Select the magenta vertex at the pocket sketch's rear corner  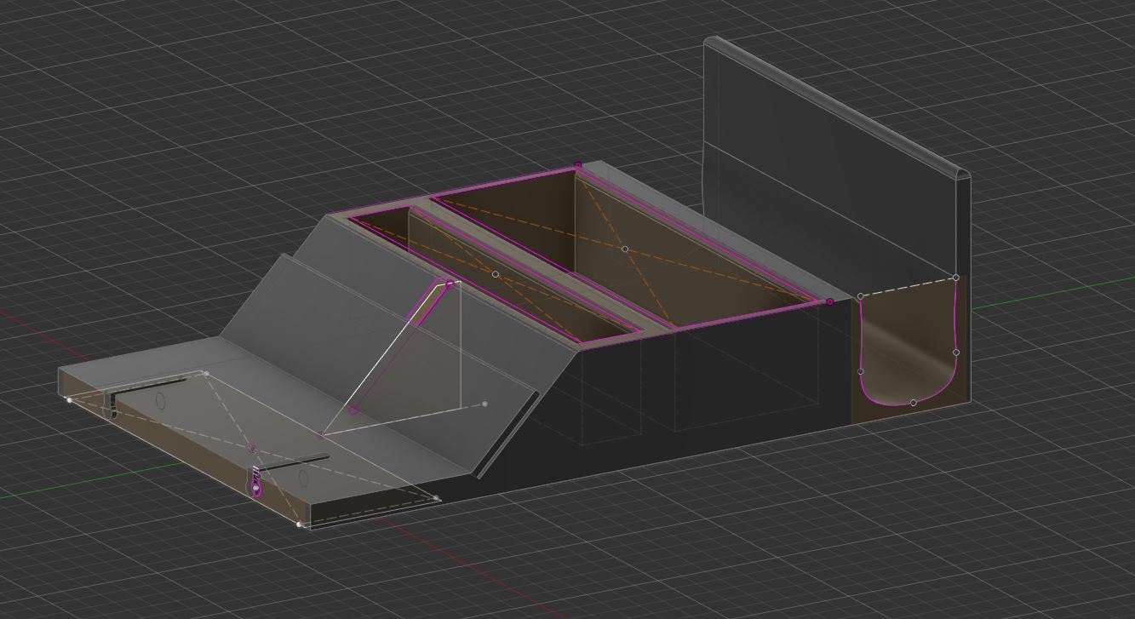(x=578, y=165)
